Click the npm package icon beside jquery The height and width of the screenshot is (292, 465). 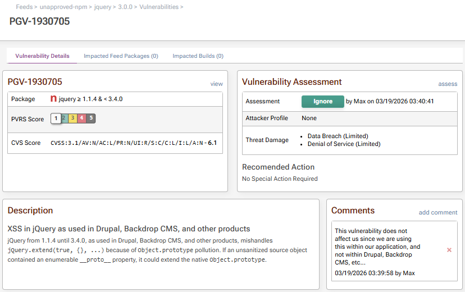53,99
